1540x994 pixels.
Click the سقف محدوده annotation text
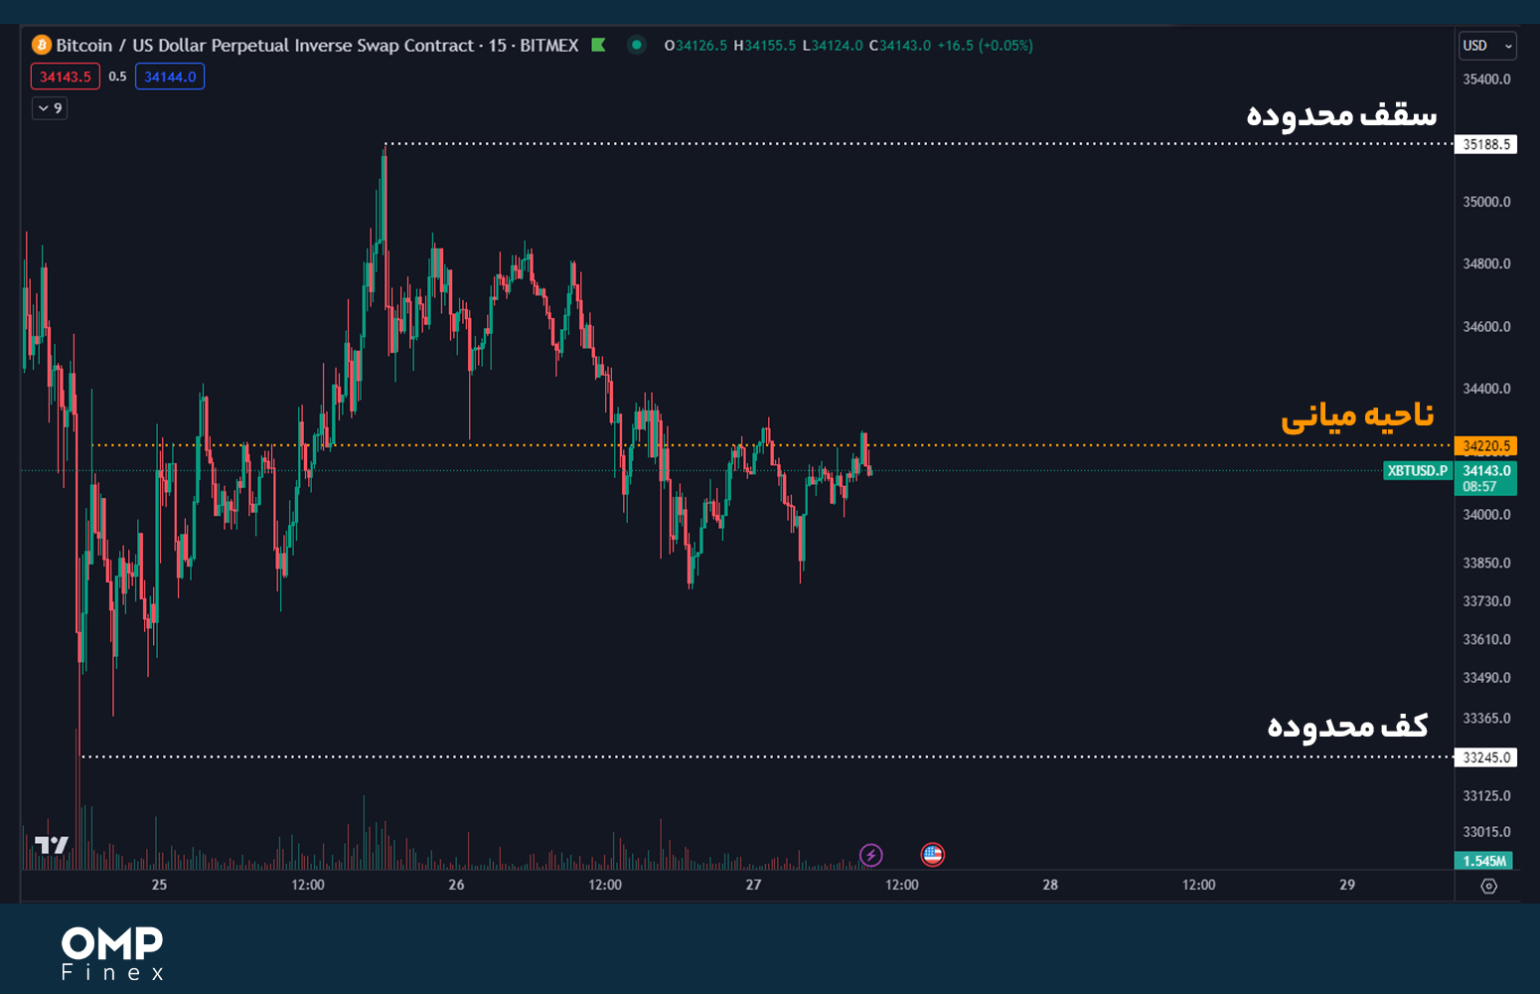click(x=1341, y=114)
